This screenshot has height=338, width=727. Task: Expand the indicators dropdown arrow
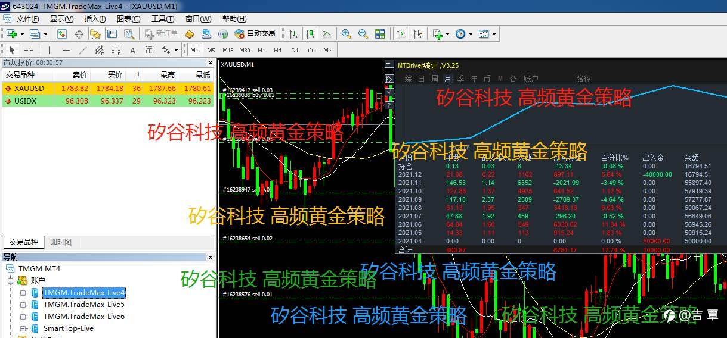pyautogui.click(x=448, y=34)
